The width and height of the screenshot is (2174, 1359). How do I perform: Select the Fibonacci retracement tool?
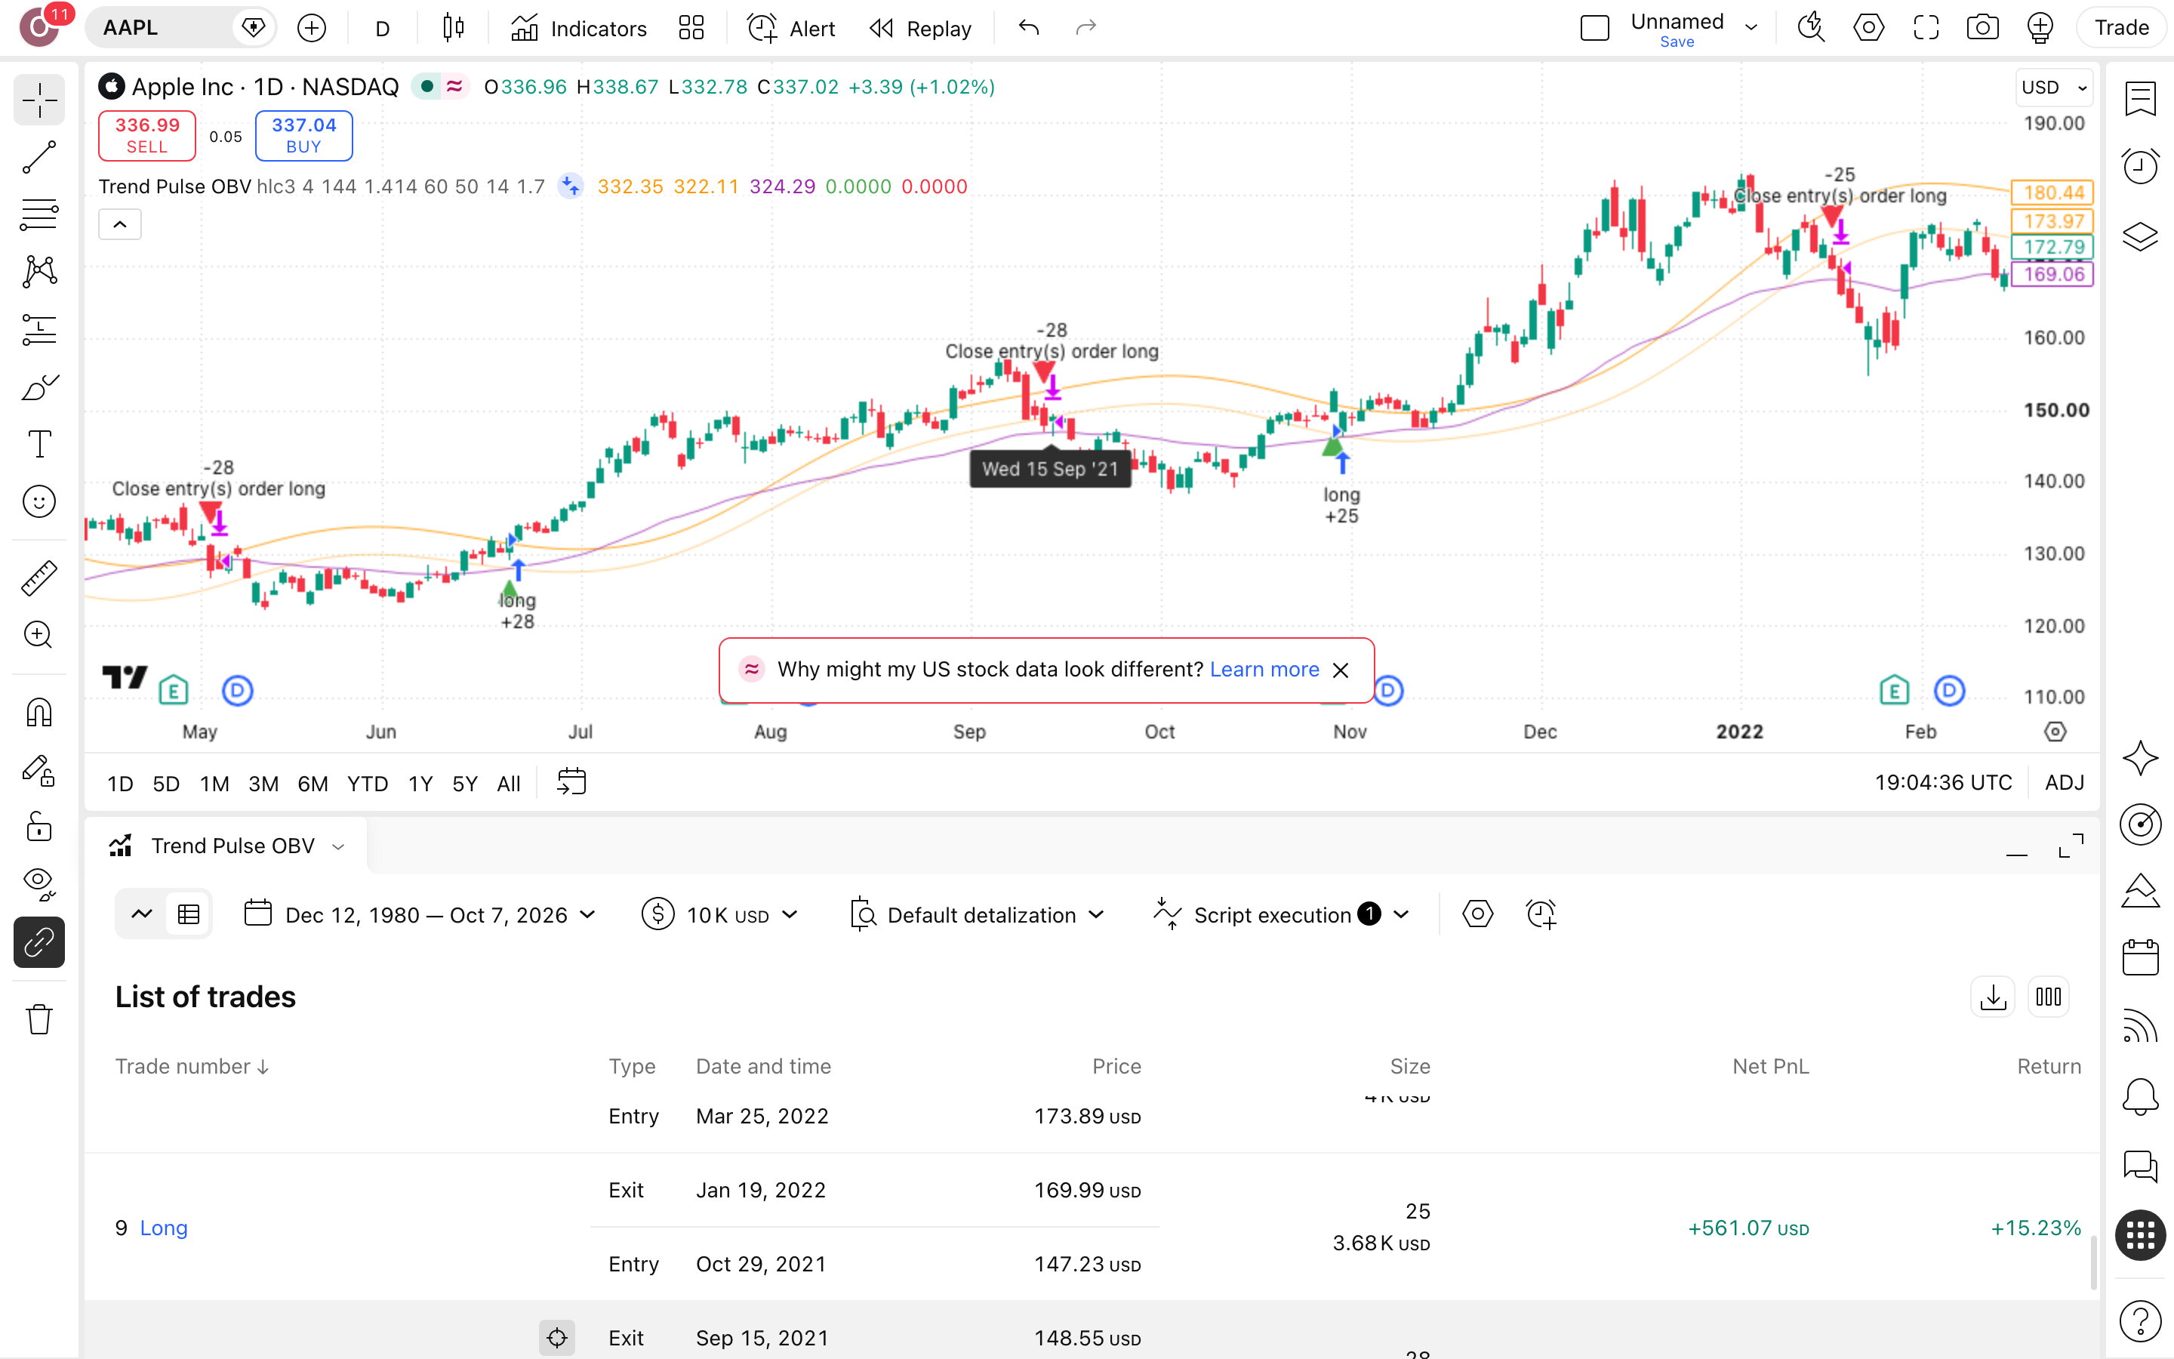[38, 214]
